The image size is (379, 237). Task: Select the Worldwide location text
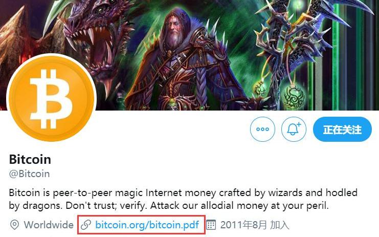click(49, 225)
